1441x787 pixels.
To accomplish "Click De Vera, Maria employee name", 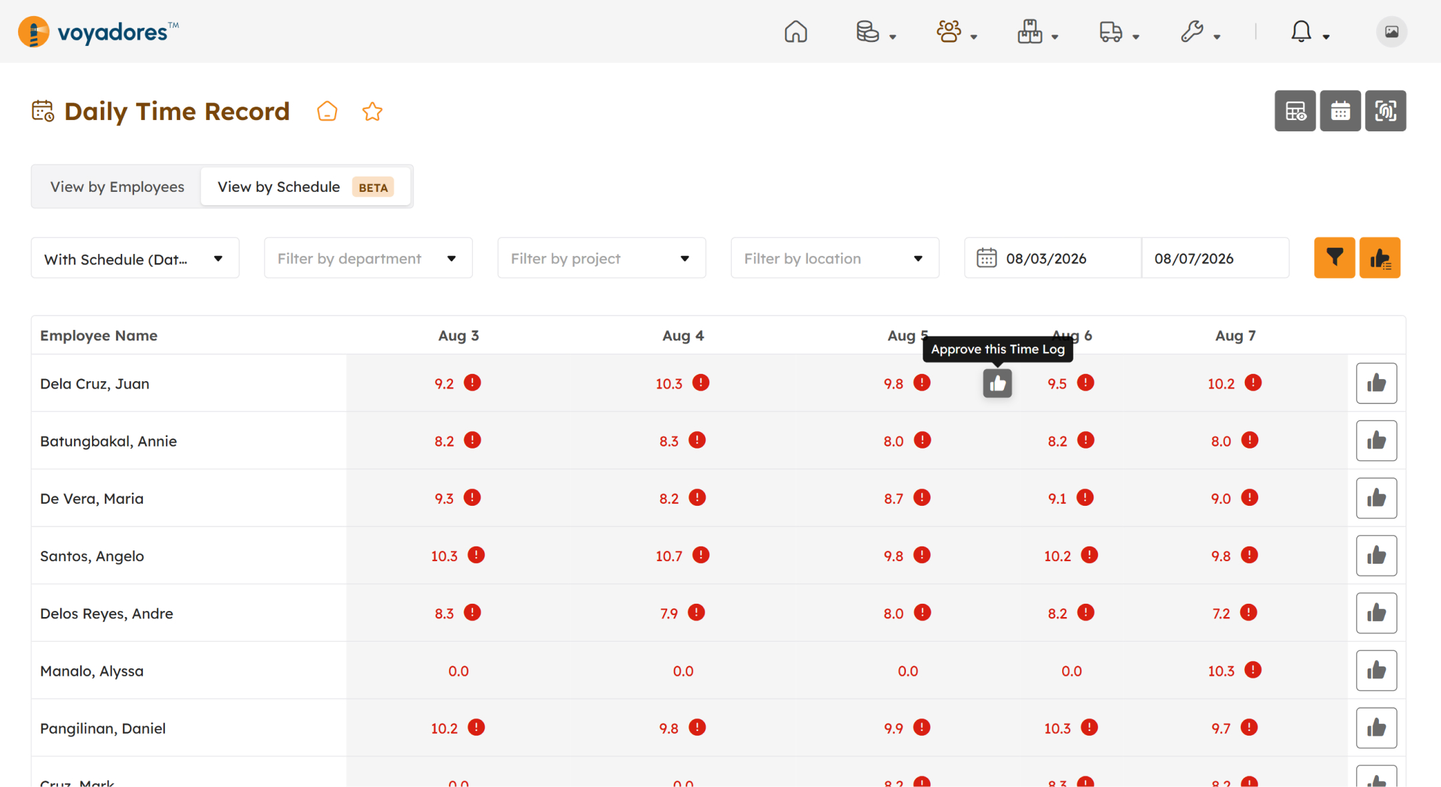I will 92,498.
